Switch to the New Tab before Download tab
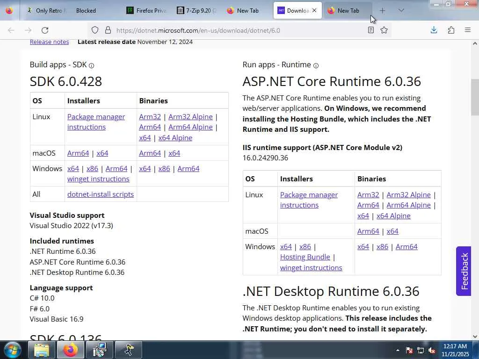This screenshot has height=359, width=479. click(x=247, y=10)
